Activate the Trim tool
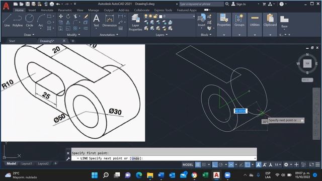The width and height of the screenshot is (322, 181). [75, 17]
